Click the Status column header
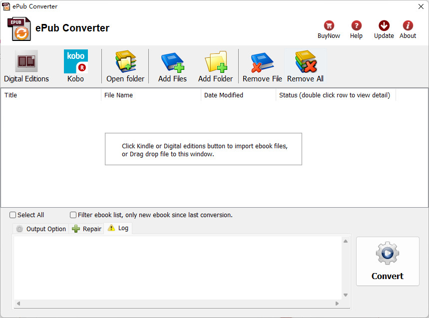 click(x=336, y=95)
